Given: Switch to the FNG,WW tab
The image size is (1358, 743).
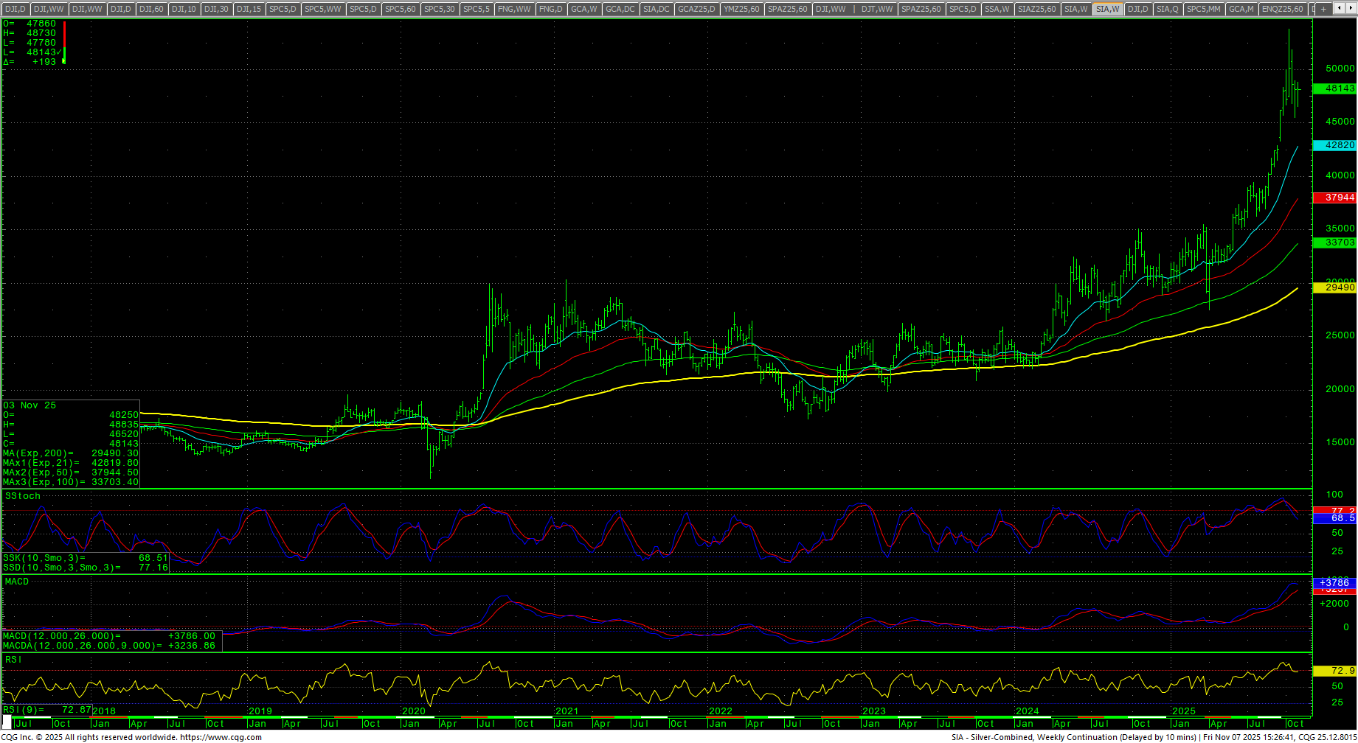Looking at the screenshot, I should pyautogui.click(x=514, y=9).
